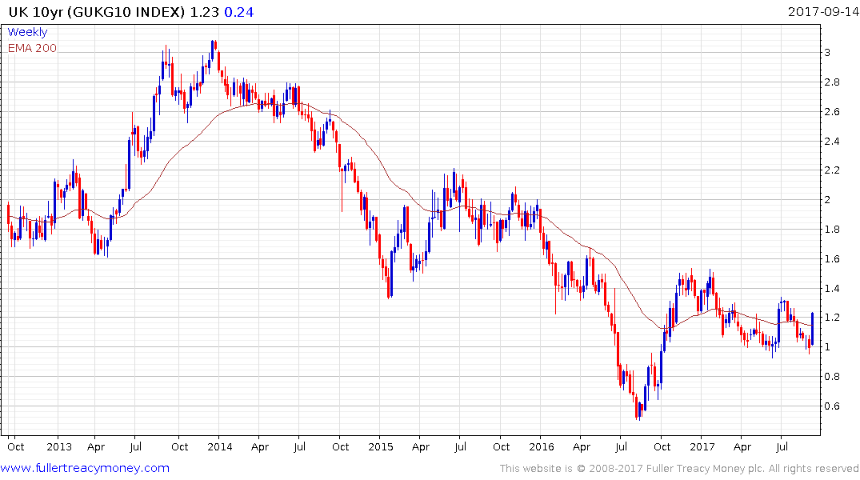The width and height of the screenshot is (860, 480).
Task: Click the y-axis value 2
Action: (828, 200)
